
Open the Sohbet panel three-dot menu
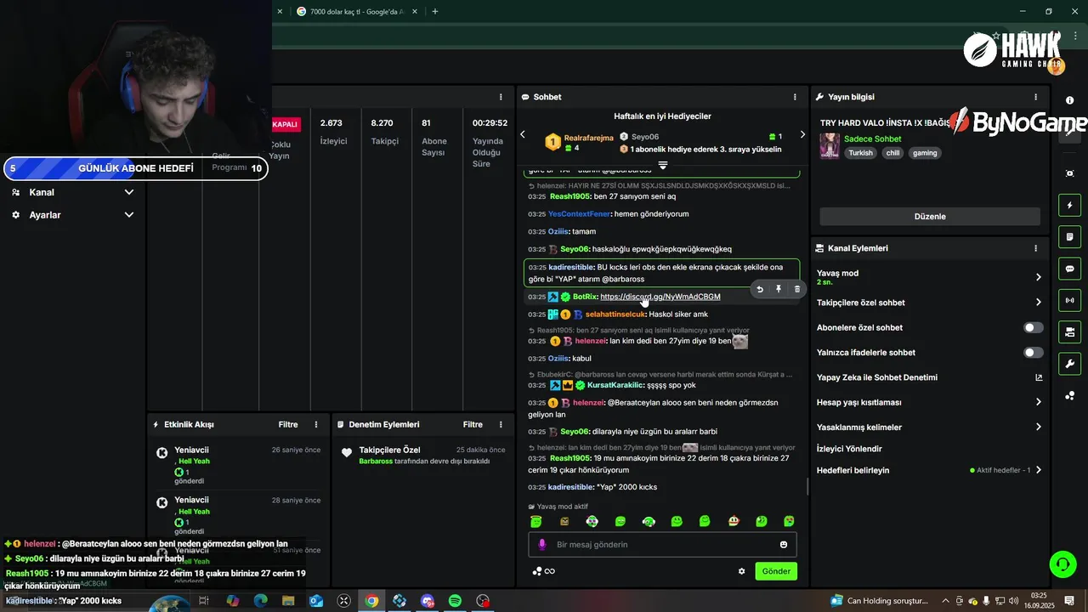795,97
